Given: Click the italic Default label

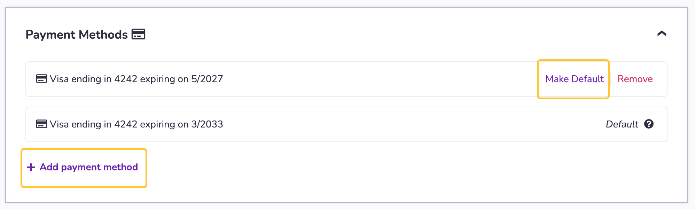Looking at the screenshot, I should pyautogui.click(x=622, y=124).
